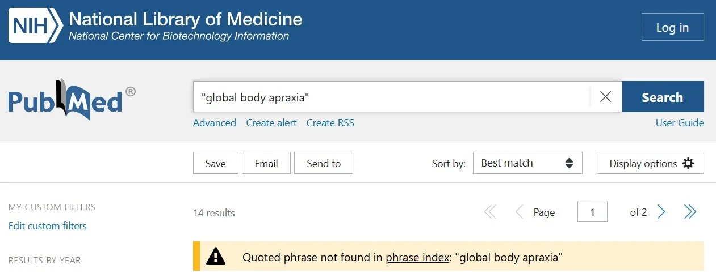
Task: Go to next page arrow
Action: click(661, 212)
